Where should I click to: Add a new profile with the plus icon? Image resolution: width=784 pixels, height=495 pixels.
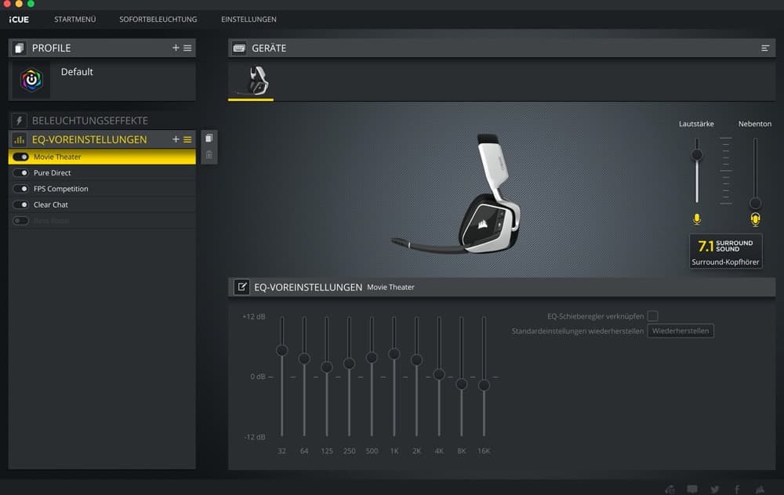(x=176, y=48)
